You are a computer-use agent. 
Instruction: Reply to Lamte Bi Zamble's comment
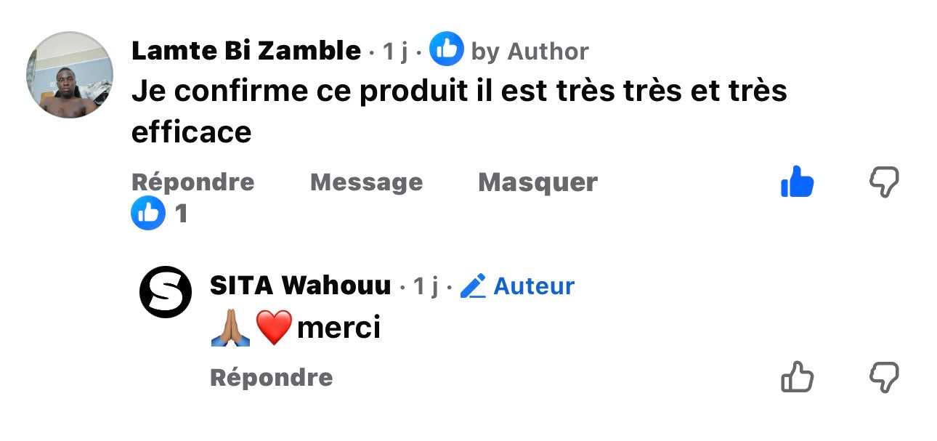193,182
